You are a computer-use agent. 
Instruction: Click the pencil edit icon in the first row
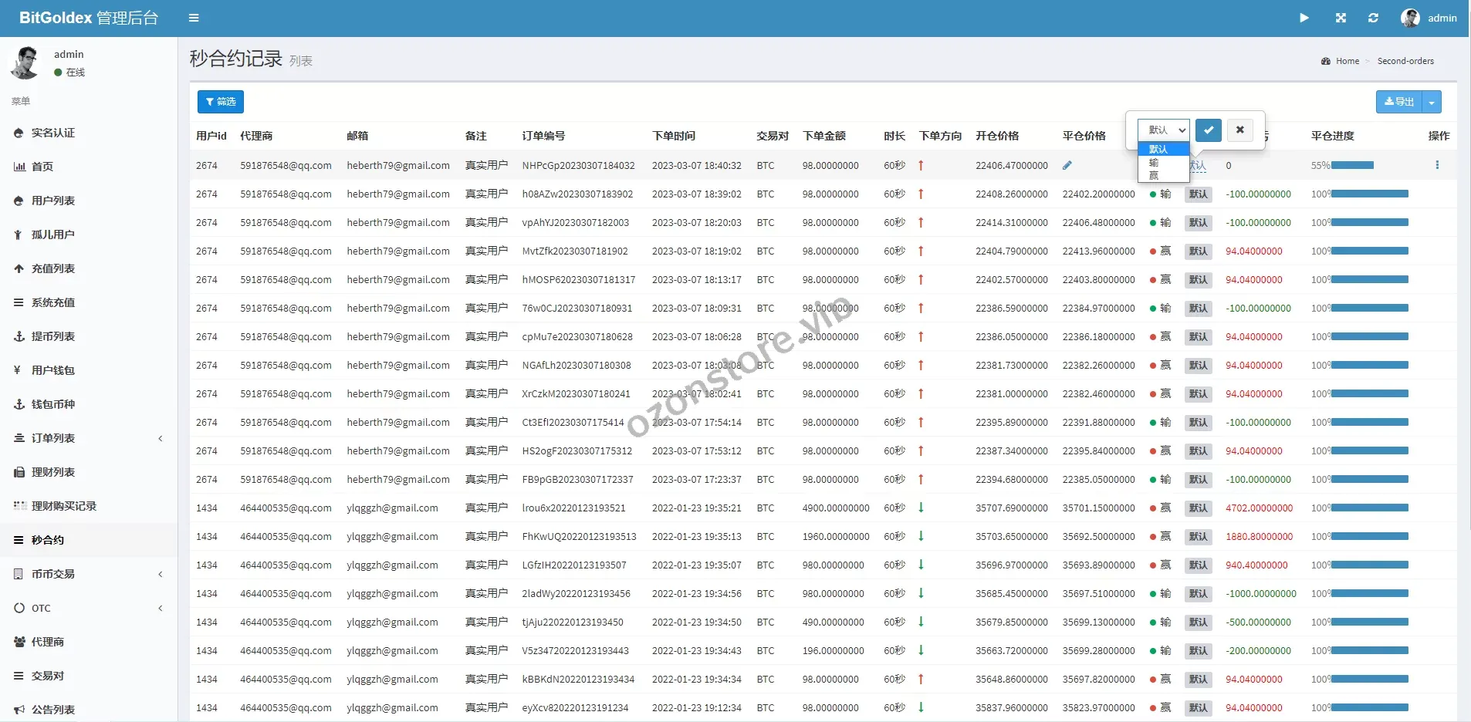click(1067, 165)
